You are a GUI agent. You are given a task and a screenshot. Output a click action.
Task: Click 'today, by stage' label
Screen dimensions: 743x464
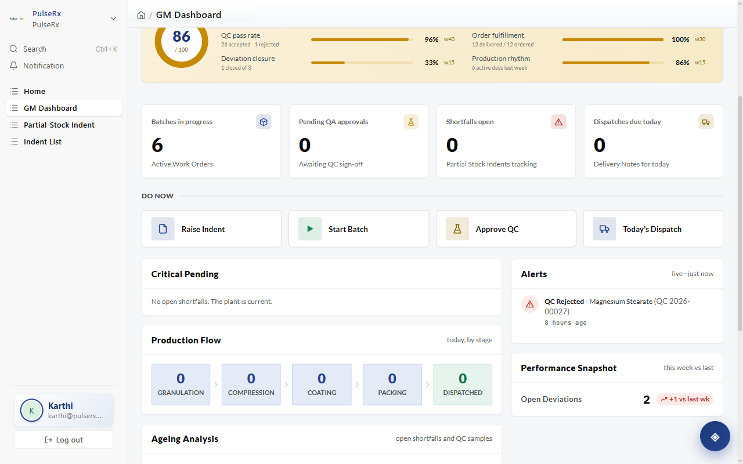470,340
